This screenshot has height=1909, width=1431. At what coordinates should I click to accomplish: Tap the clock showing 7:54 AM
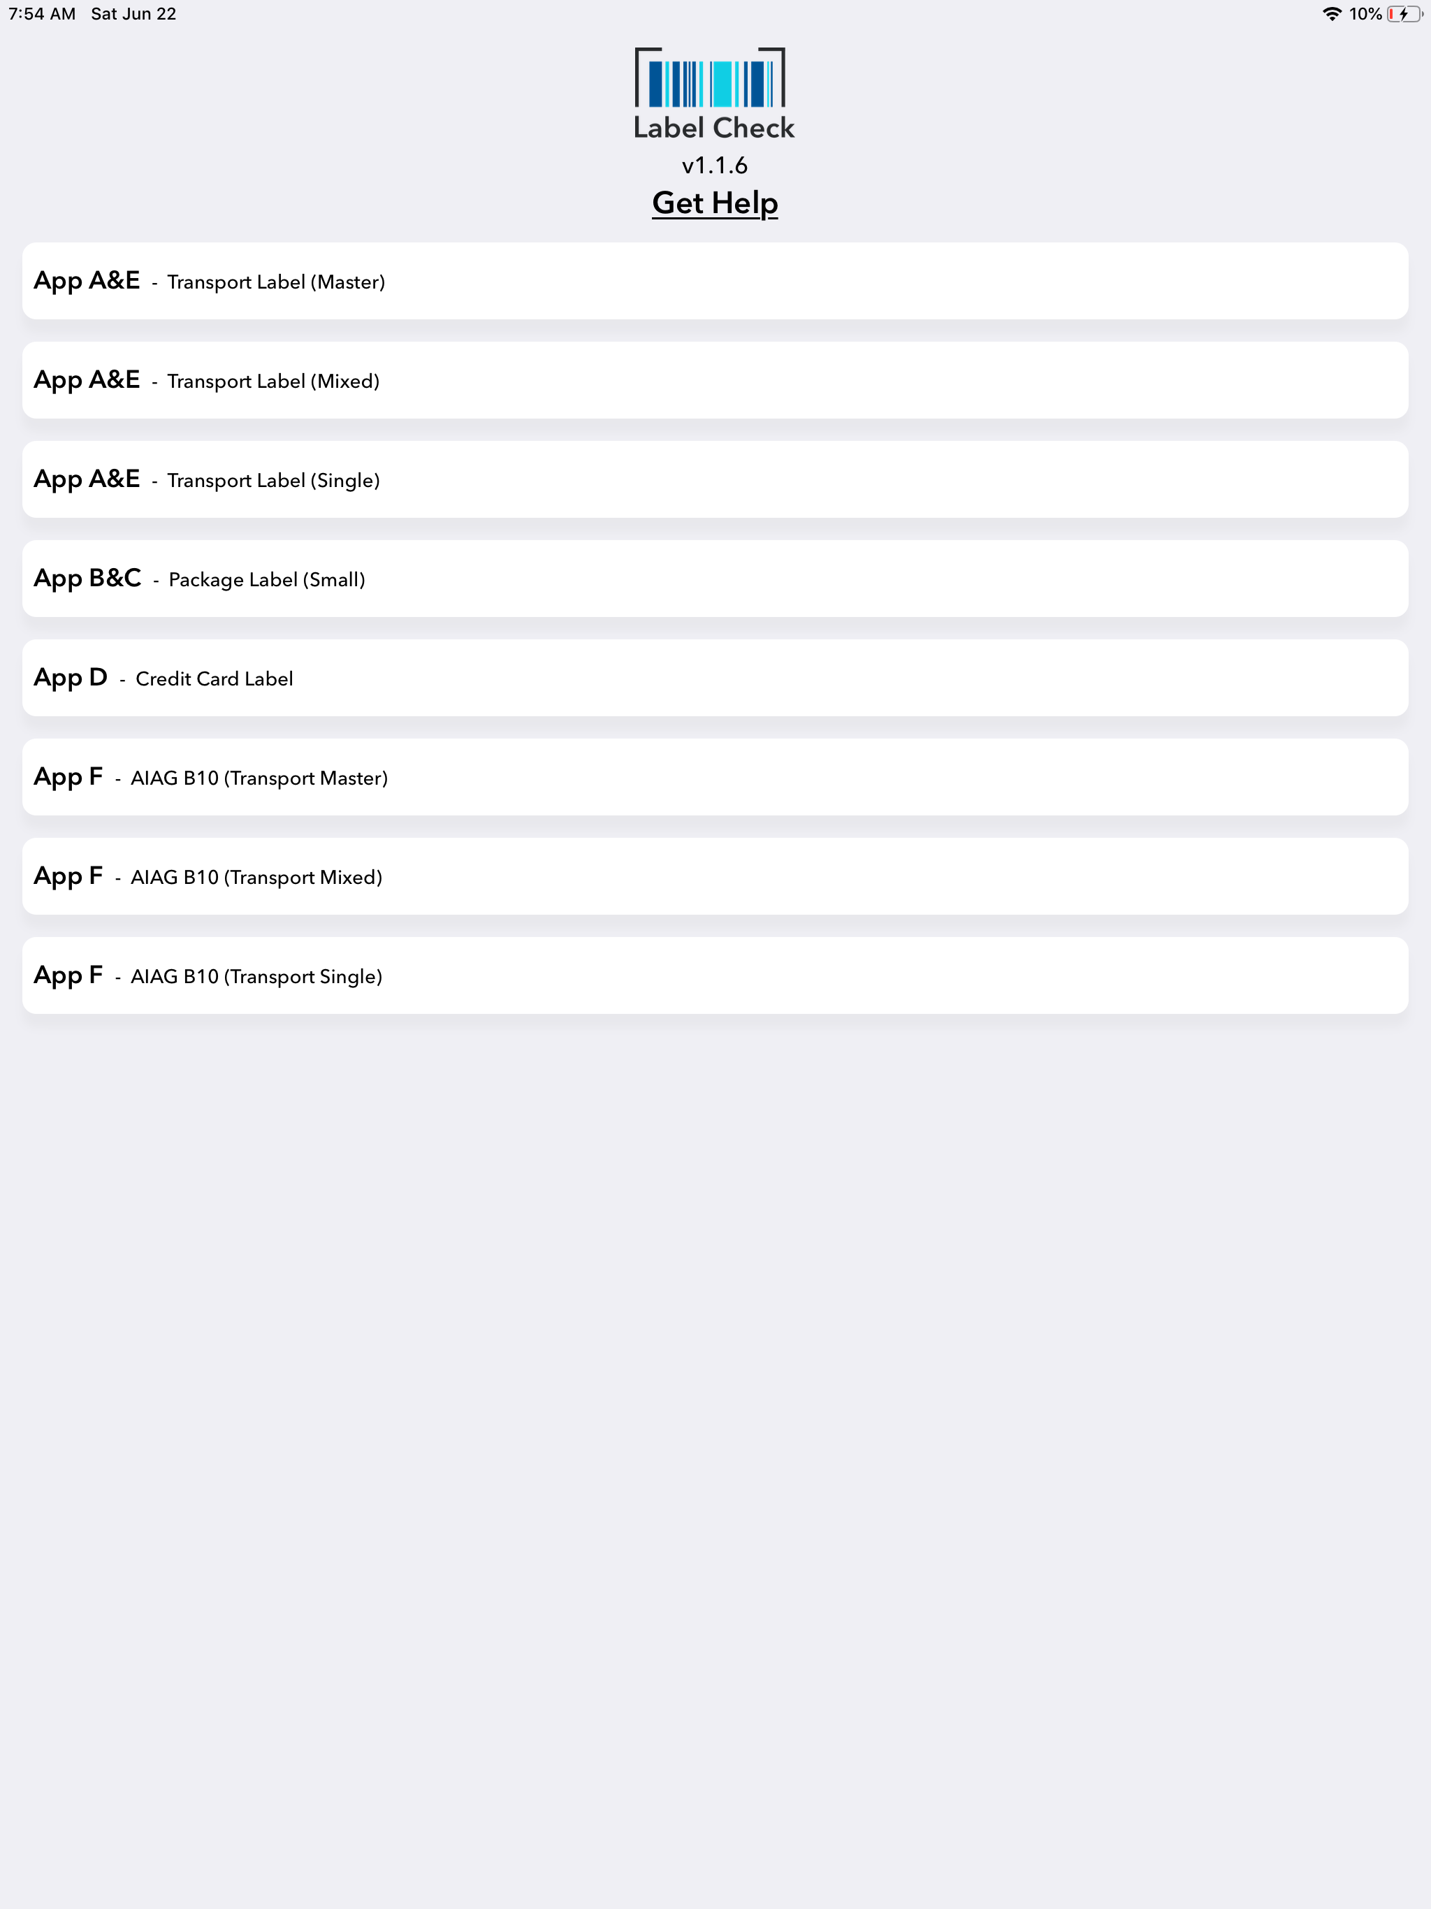click(x=41, y=14)
